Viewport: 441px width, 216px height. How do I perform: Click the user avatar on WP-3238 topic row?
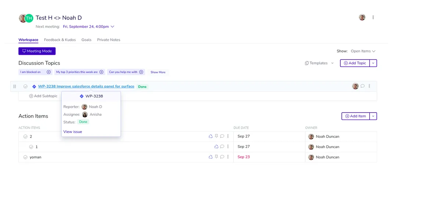[x=355, y=86]
